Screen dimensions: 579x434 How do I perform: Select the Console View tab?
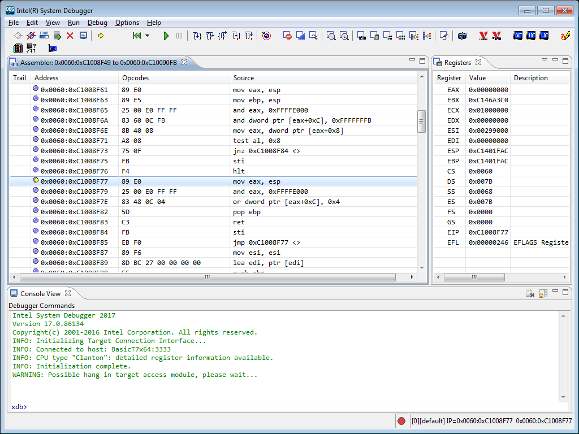click(40, 293)
